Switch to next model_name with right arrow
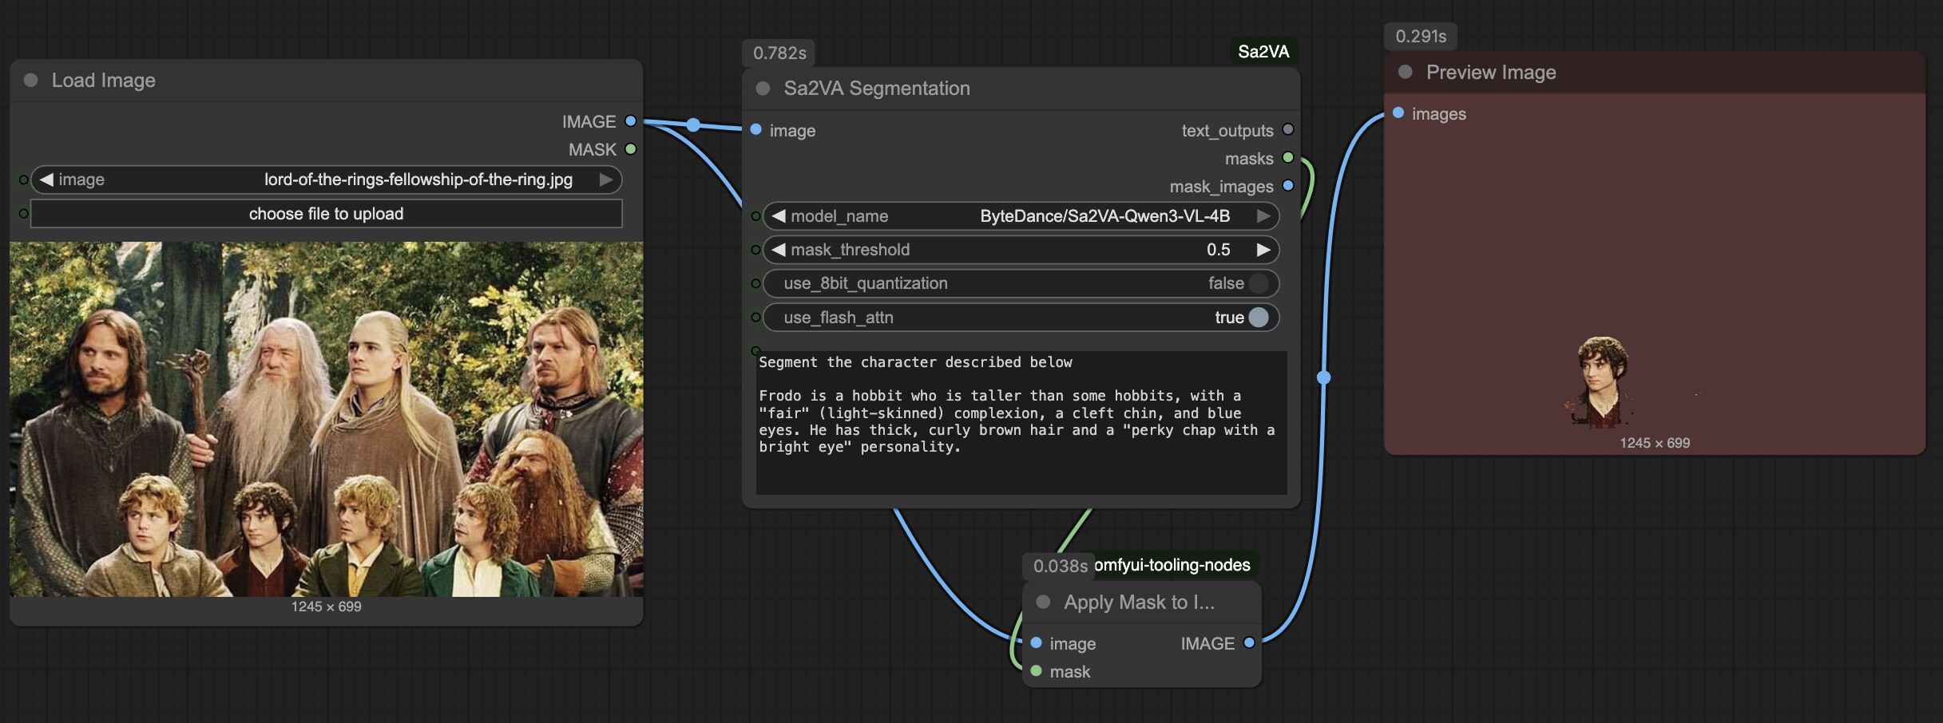The image size is (1943, 723). click(x=1263, y=216)
